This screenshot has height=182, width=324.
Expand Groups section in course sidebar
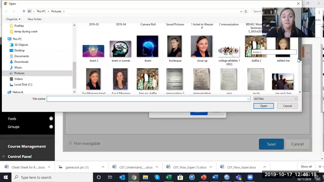[51, 127]
